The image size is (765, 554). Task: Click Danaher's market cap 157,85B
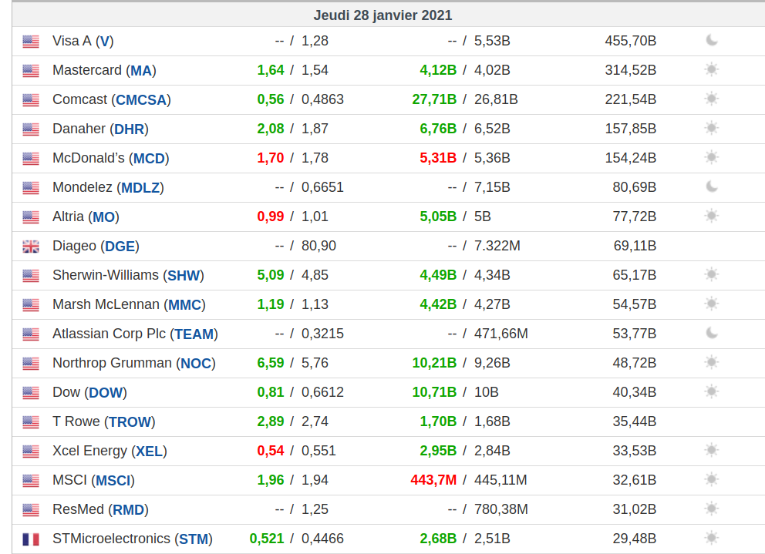630,129
